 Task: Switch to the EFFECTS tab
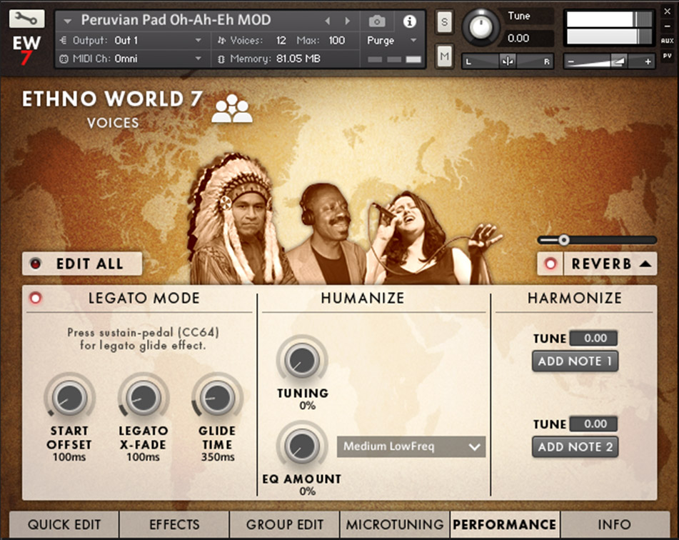click(174, 524)
